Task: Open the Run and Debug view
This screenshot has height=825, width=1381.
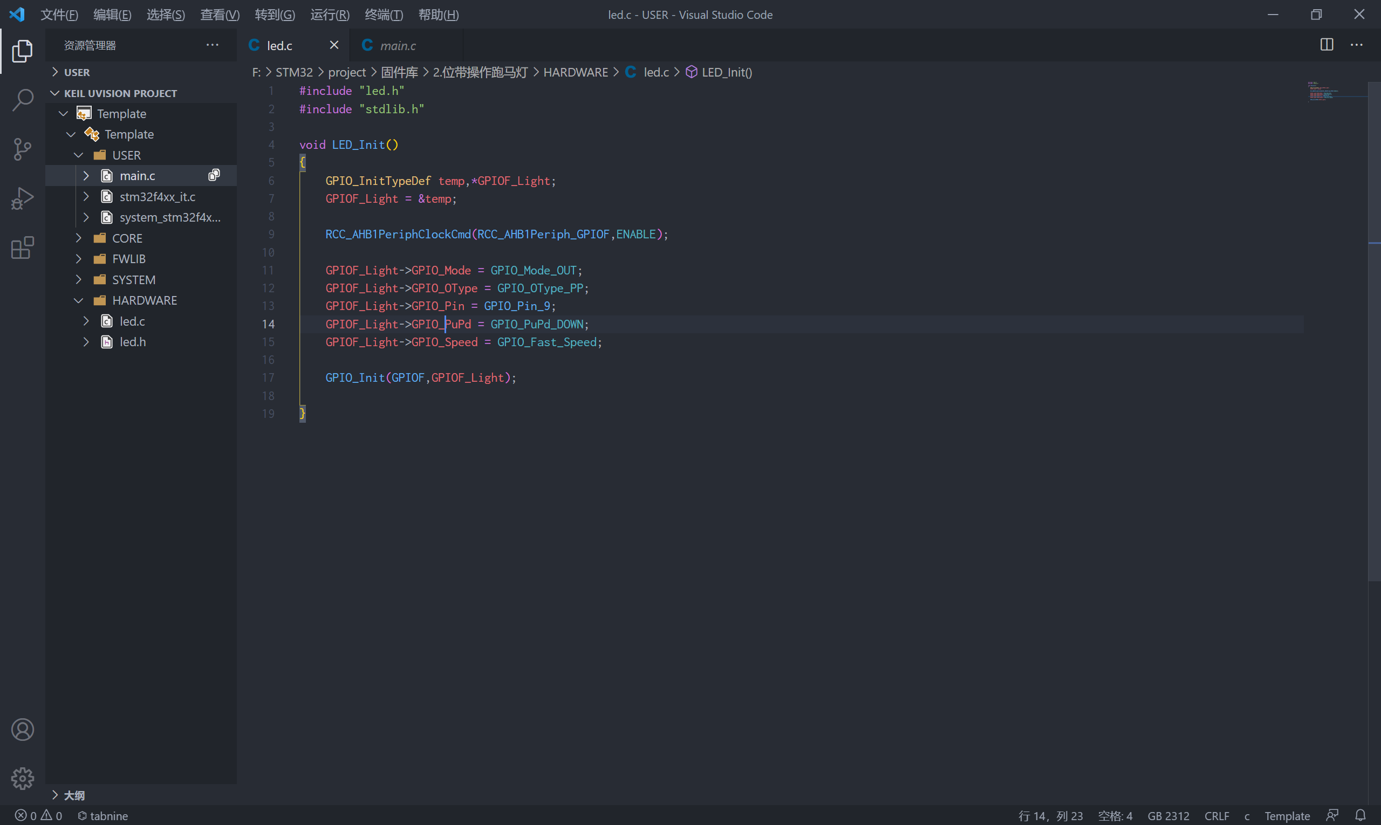Action: tap(22, 198)
